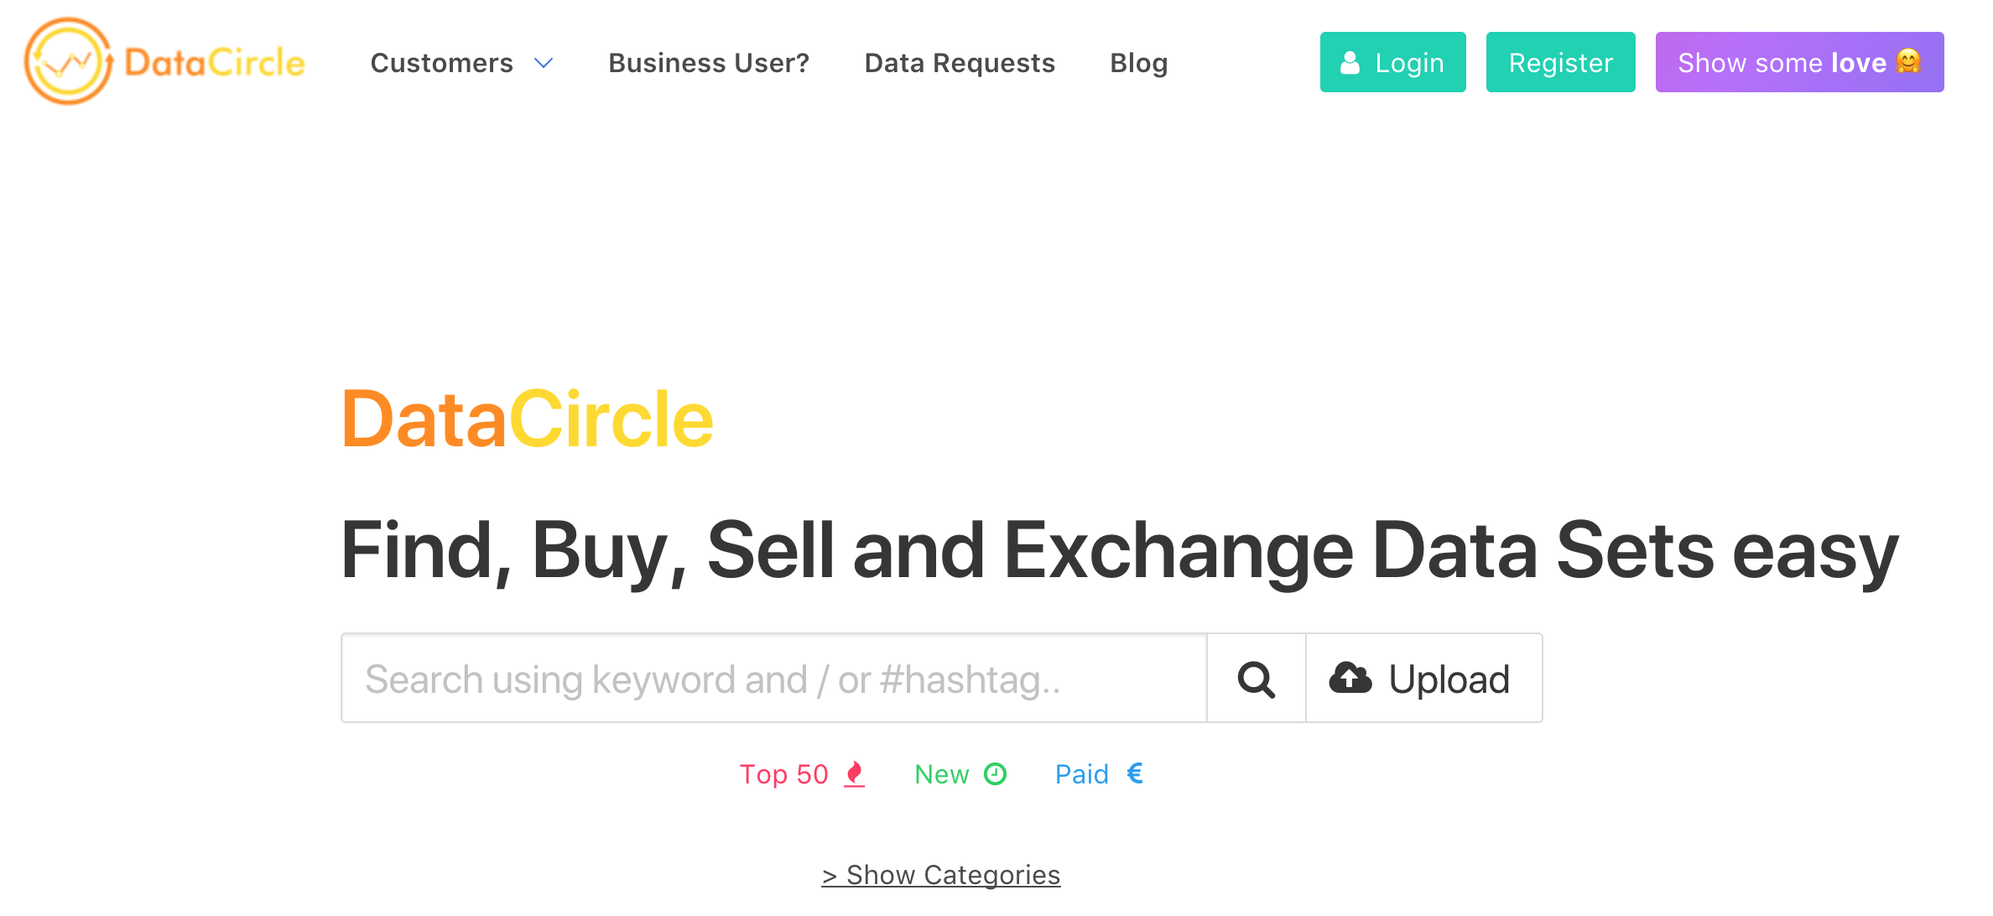Click the DataCircle logo
Screen dimensions: 1993x916
point(164,61)
